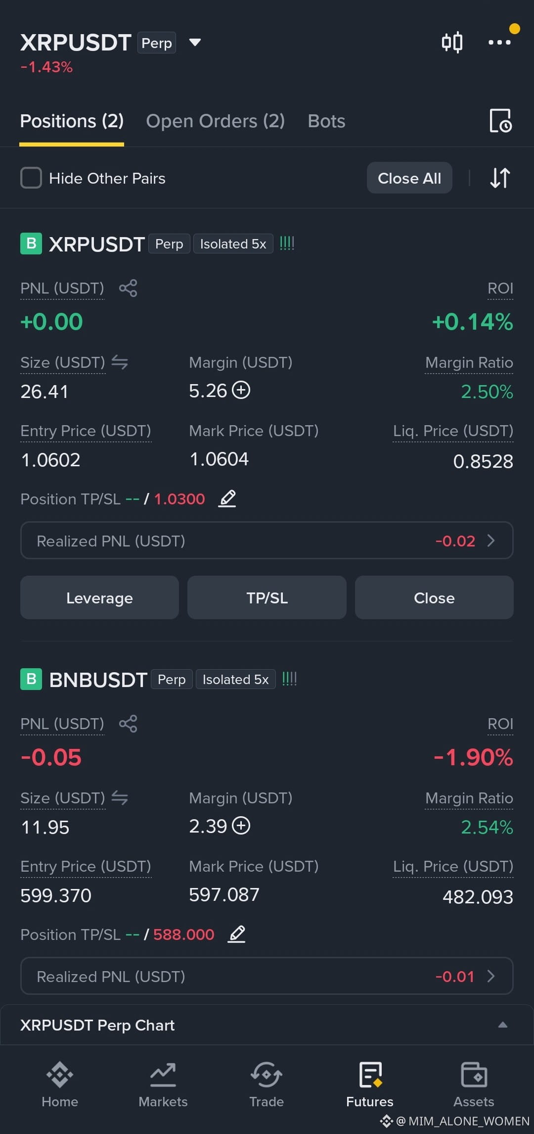Viewport: 534px width, 1134px height.
Task: Expand the XRPUSDT Perp Chart panel
Action: click(x=503, y=1025)
